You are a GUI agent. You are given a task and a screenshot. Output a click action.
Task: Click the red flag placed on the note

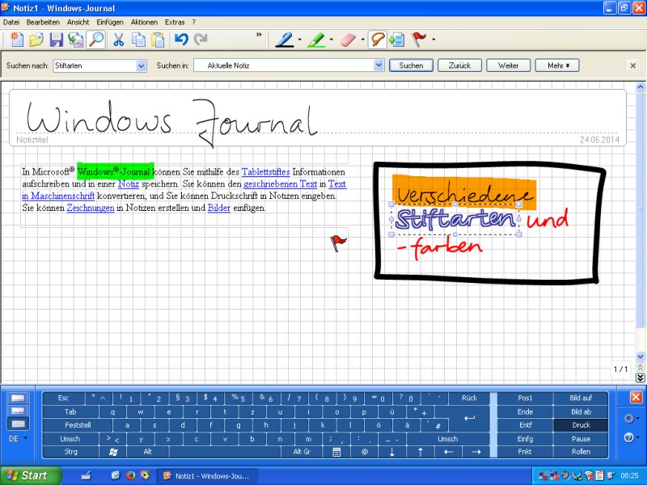(x=338, y=242)
